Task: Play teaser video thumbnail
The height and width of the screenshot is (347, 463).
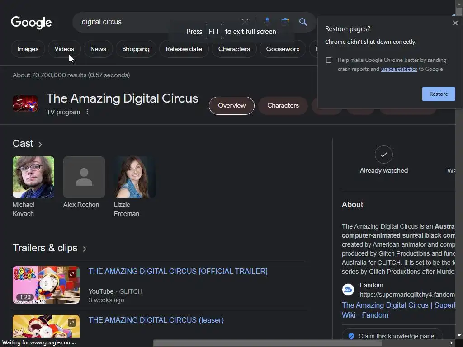Action: click(46, 326)
